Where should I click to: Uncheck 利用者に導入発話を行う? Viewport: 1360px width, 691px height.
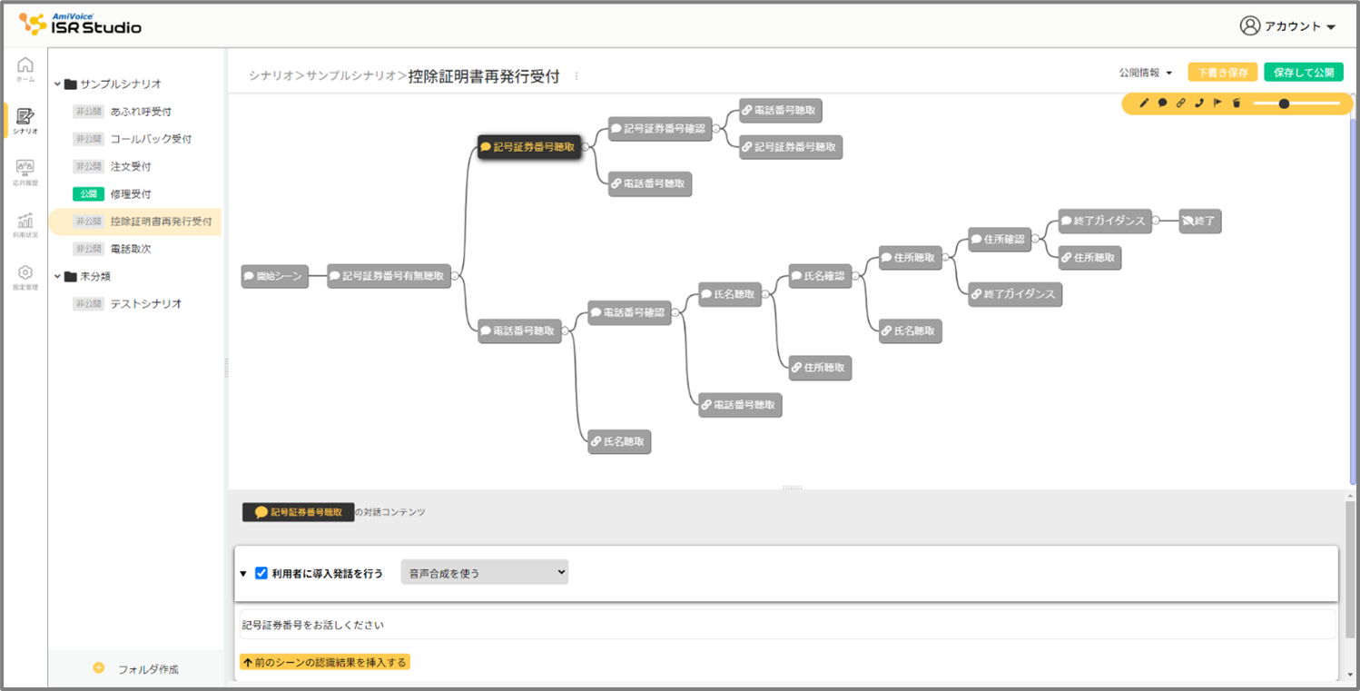click(261, 572)
